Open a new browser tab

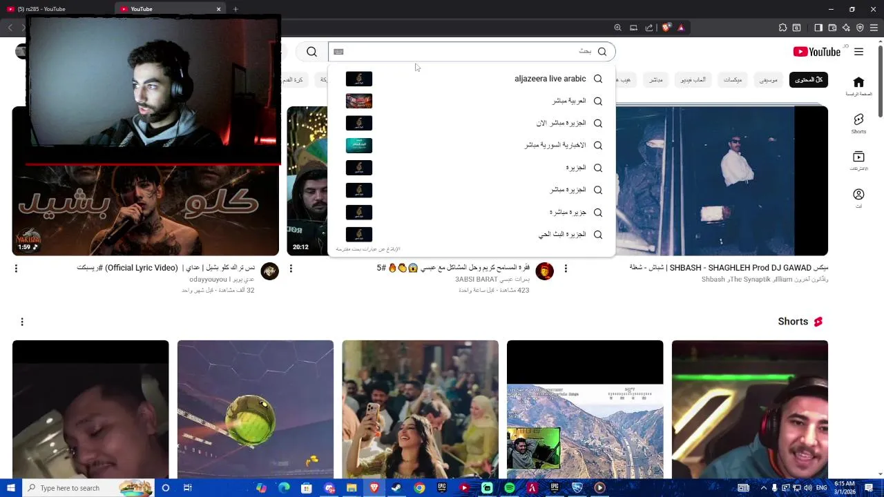(236, 9)
